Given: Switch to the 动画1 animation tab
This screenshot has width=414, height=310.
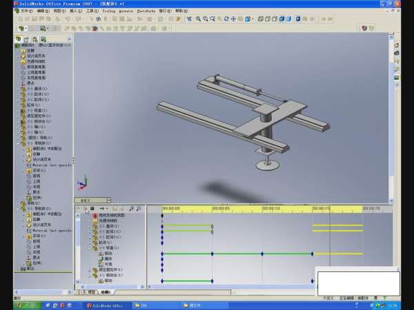Looking at the screenshot, I should tap(106, 292).
